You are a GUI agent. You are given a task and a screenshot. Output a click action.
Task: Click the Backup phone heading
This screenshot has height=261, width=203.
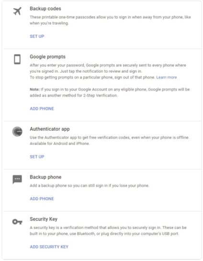pyautogui.click(x=45, y=177)
